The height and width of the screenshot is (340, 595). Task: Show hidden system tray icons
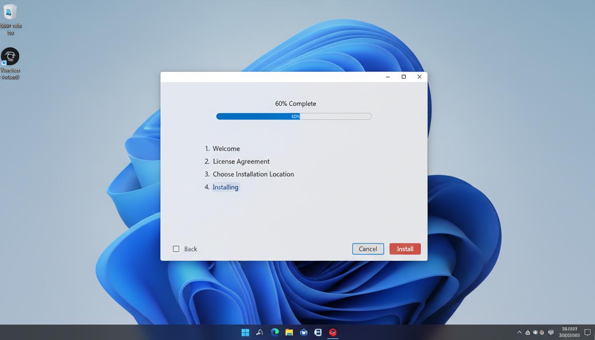519,332
